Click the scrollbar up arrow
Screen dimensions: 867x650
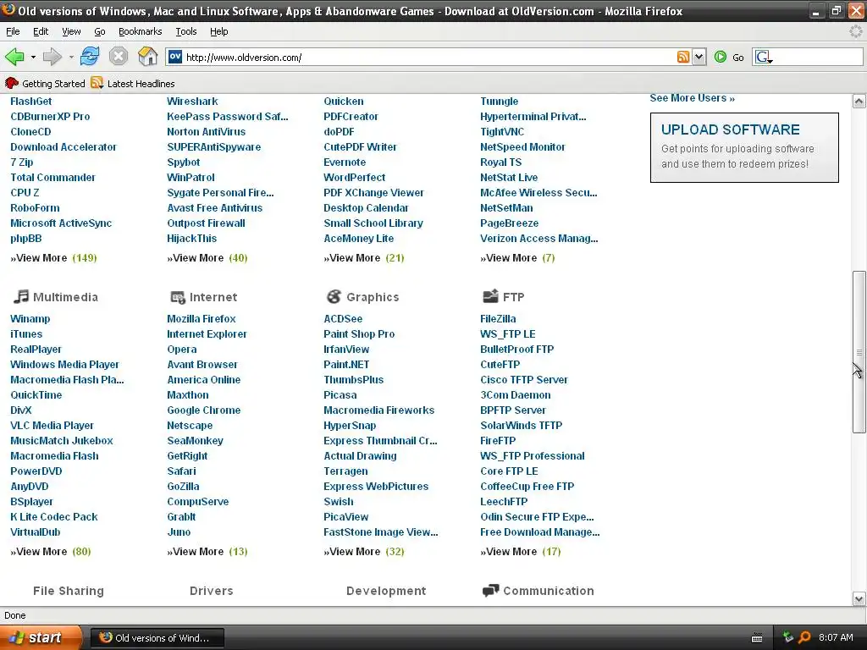(859, 102)
